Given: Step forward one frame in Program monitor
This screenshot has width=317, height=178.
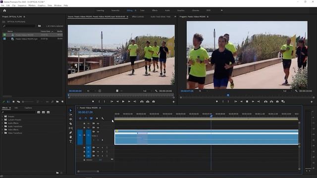Looking at the screenshot, I should point(253,101).
